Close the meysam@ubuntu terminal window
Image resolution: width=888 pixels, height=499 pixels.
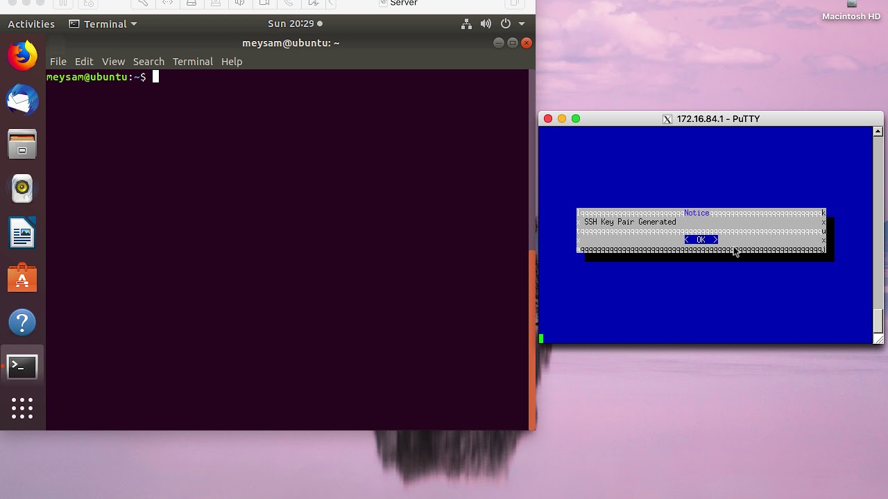point(527,43)
